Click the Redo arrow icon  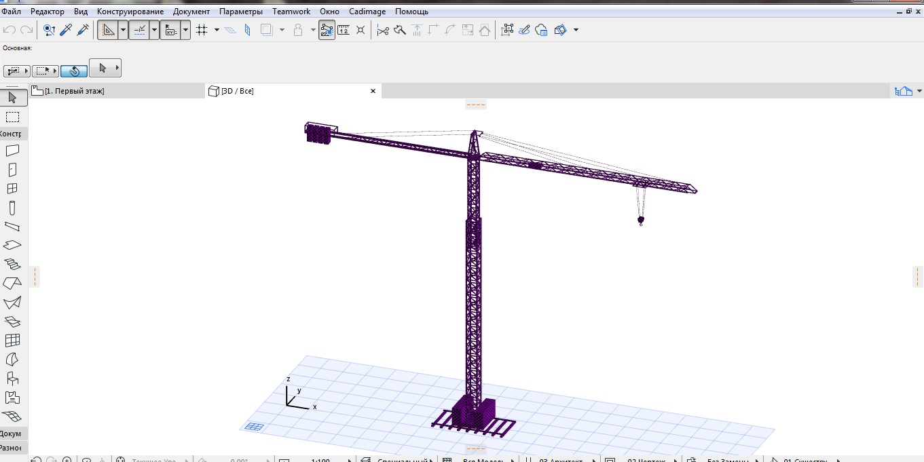click(26, 30)
